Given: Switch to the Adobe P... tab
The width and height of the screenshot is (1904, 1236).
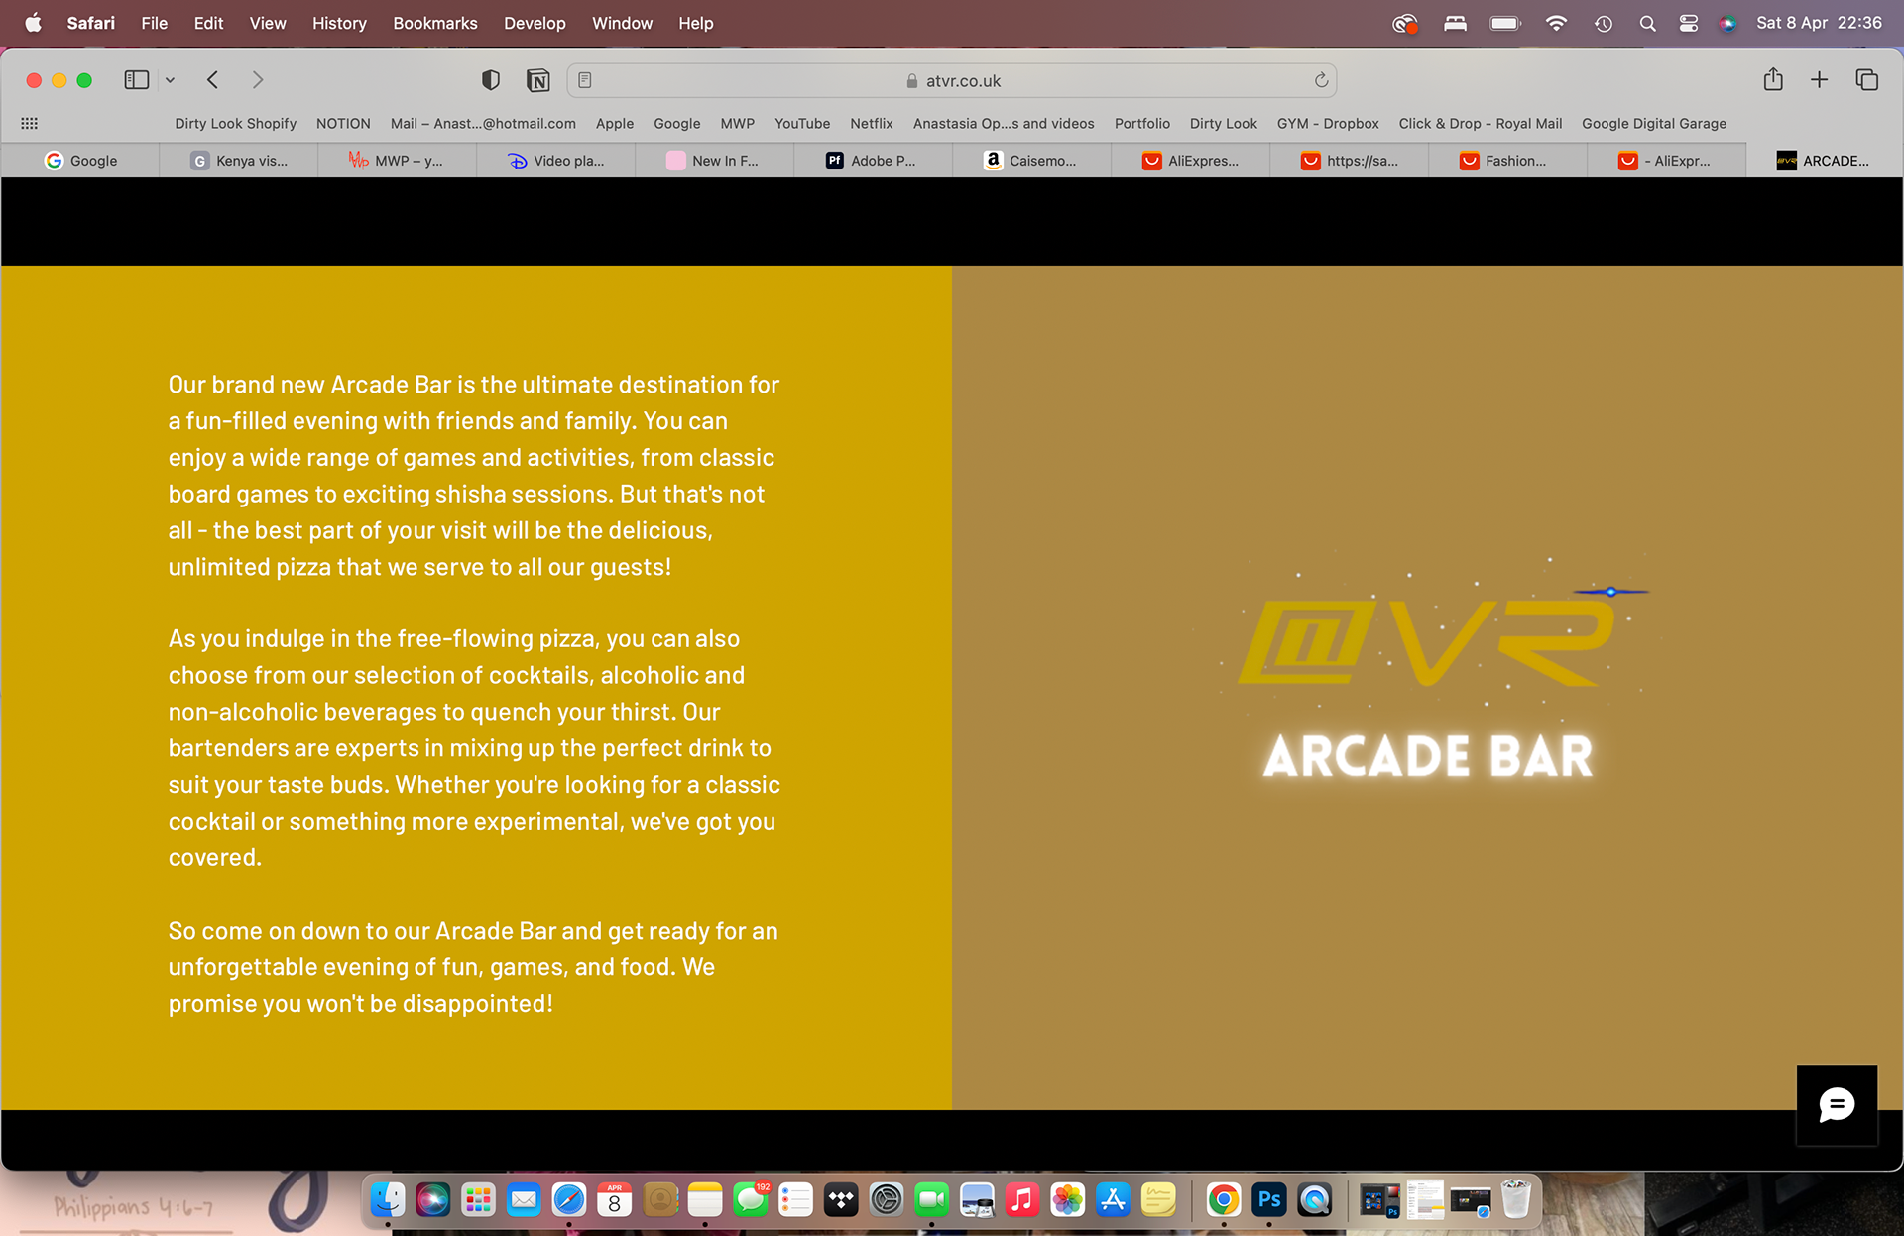Looking at the screenshot, I should tap(874, 161).
